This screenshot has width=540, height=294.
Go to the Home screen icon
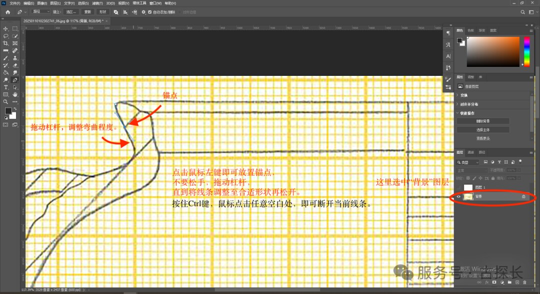click(x=7, y=12)
